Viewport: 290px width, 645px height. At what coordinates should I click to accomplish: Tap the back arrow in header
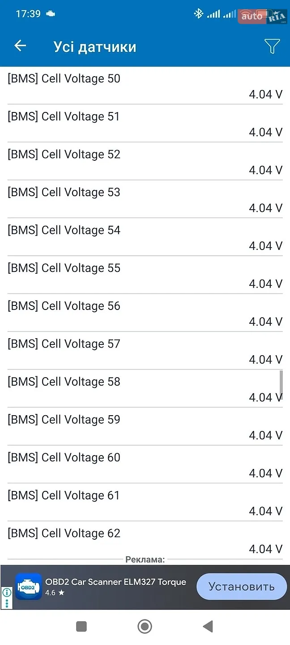tap(20, 46)
